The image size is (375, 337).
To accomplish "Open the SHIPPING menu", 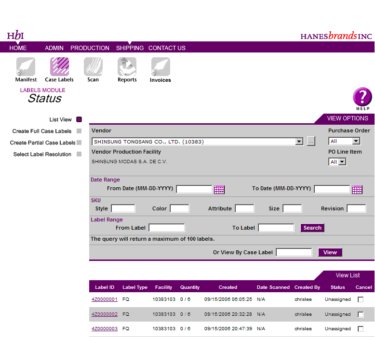I will (x=130, y=48).
